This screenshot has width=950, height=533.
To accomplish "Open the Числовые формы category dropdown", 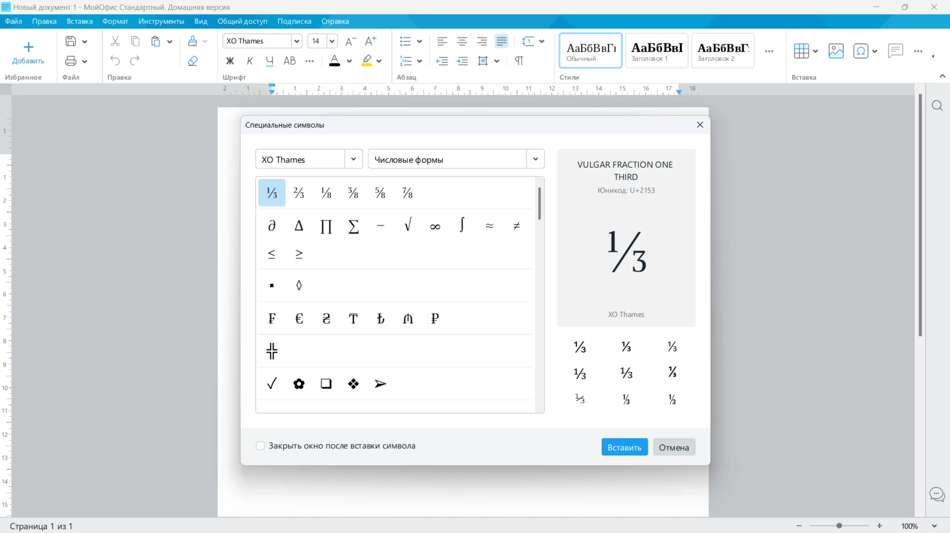I will pyautogui.click(x=535, y=159).
